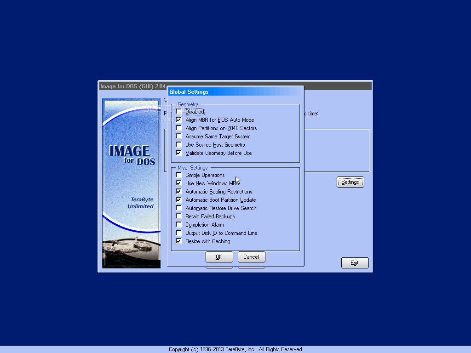Enable Use Source Host Geometry

click(179, 145)
